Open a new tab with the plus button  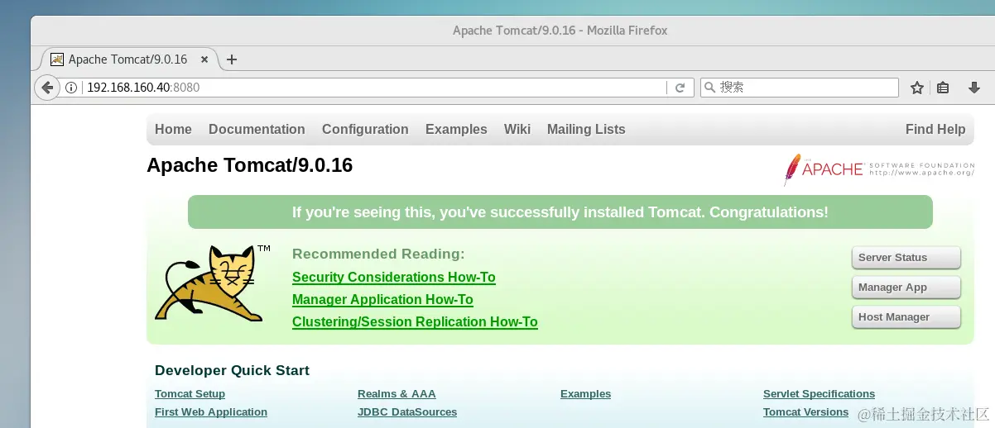(x=232, y=59)
